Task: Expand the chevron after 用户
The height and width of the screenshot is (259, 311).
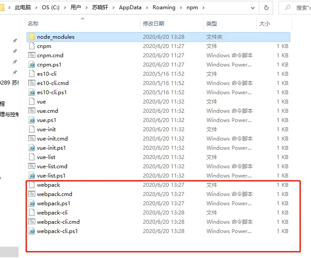Action: pos(86,8)
